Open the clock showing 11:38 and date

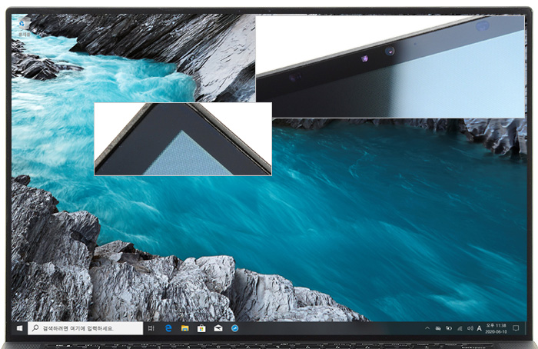point(496,328)
